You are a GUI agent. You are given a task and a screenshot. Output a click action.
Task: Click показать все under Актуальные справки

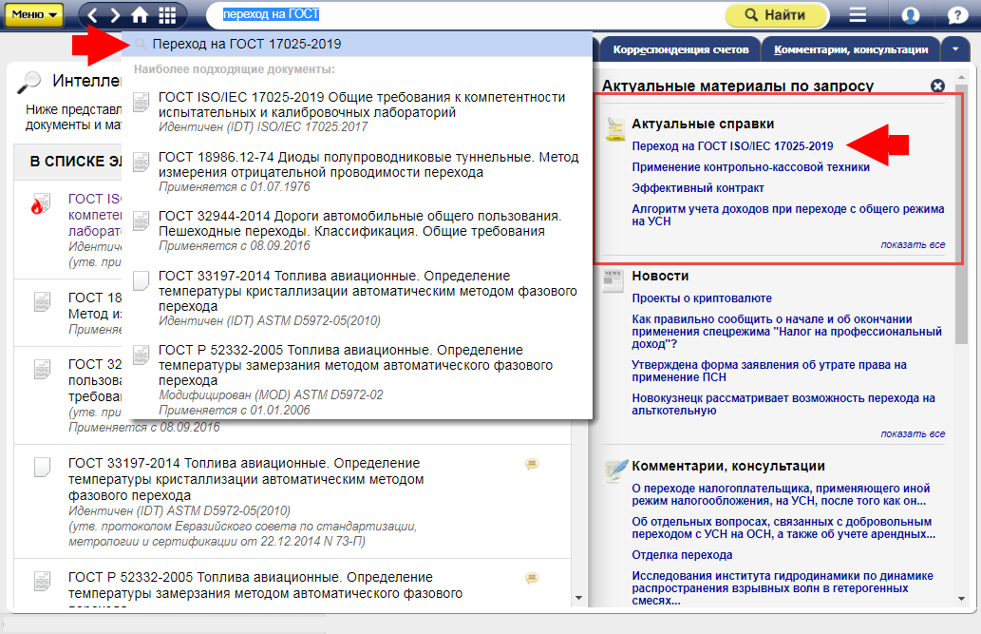tap(912, 245)
